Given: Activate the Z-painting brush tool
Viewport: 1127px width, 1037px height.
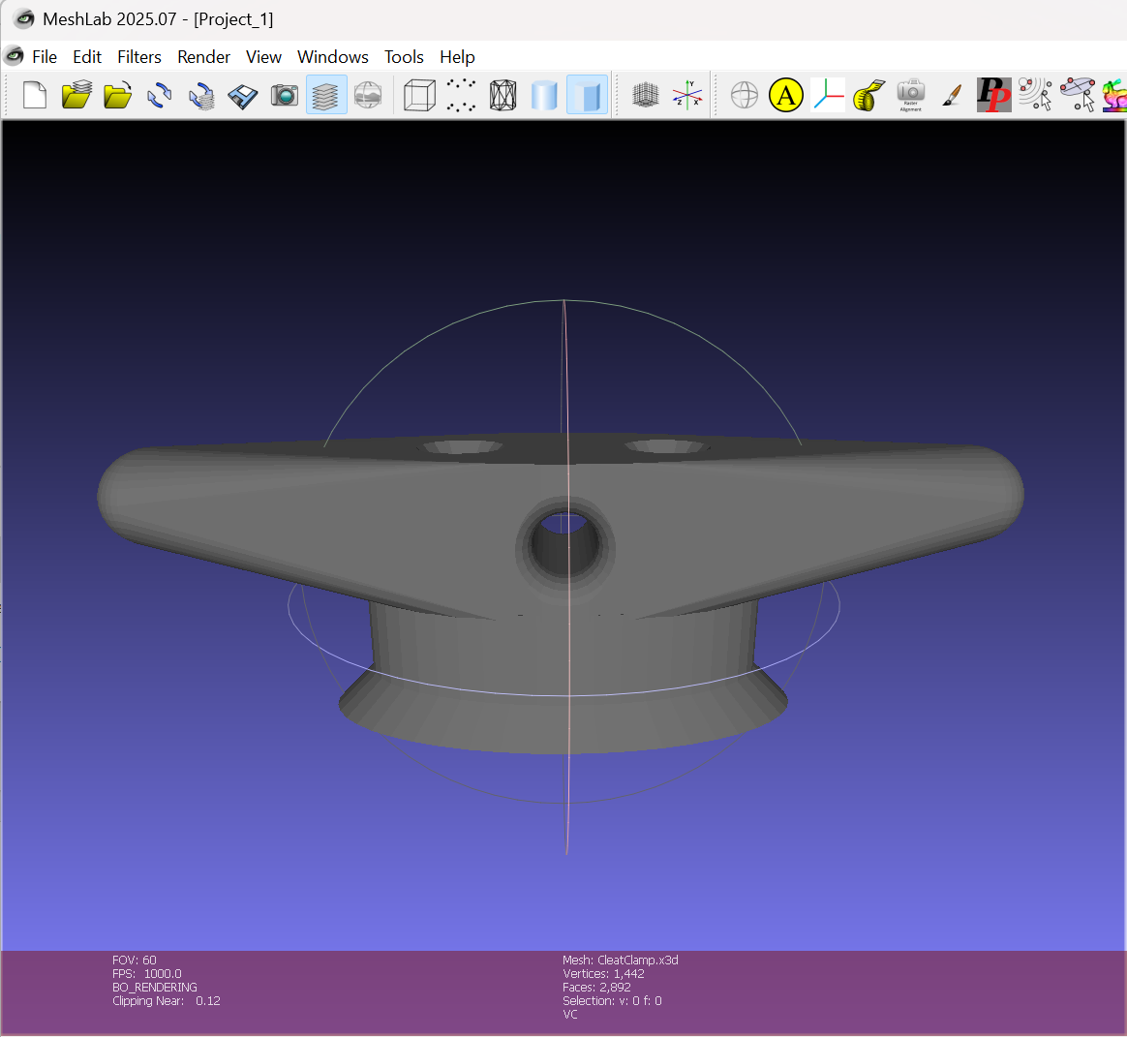Looking at the screenshot, I should [x=953, y=95].
